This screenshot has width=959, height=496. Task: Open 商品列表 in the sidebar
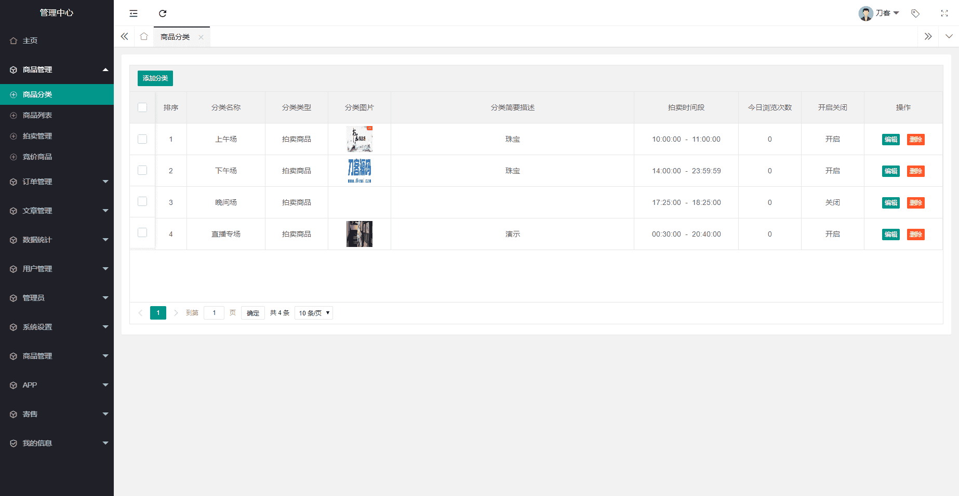[x=37, y=115]
